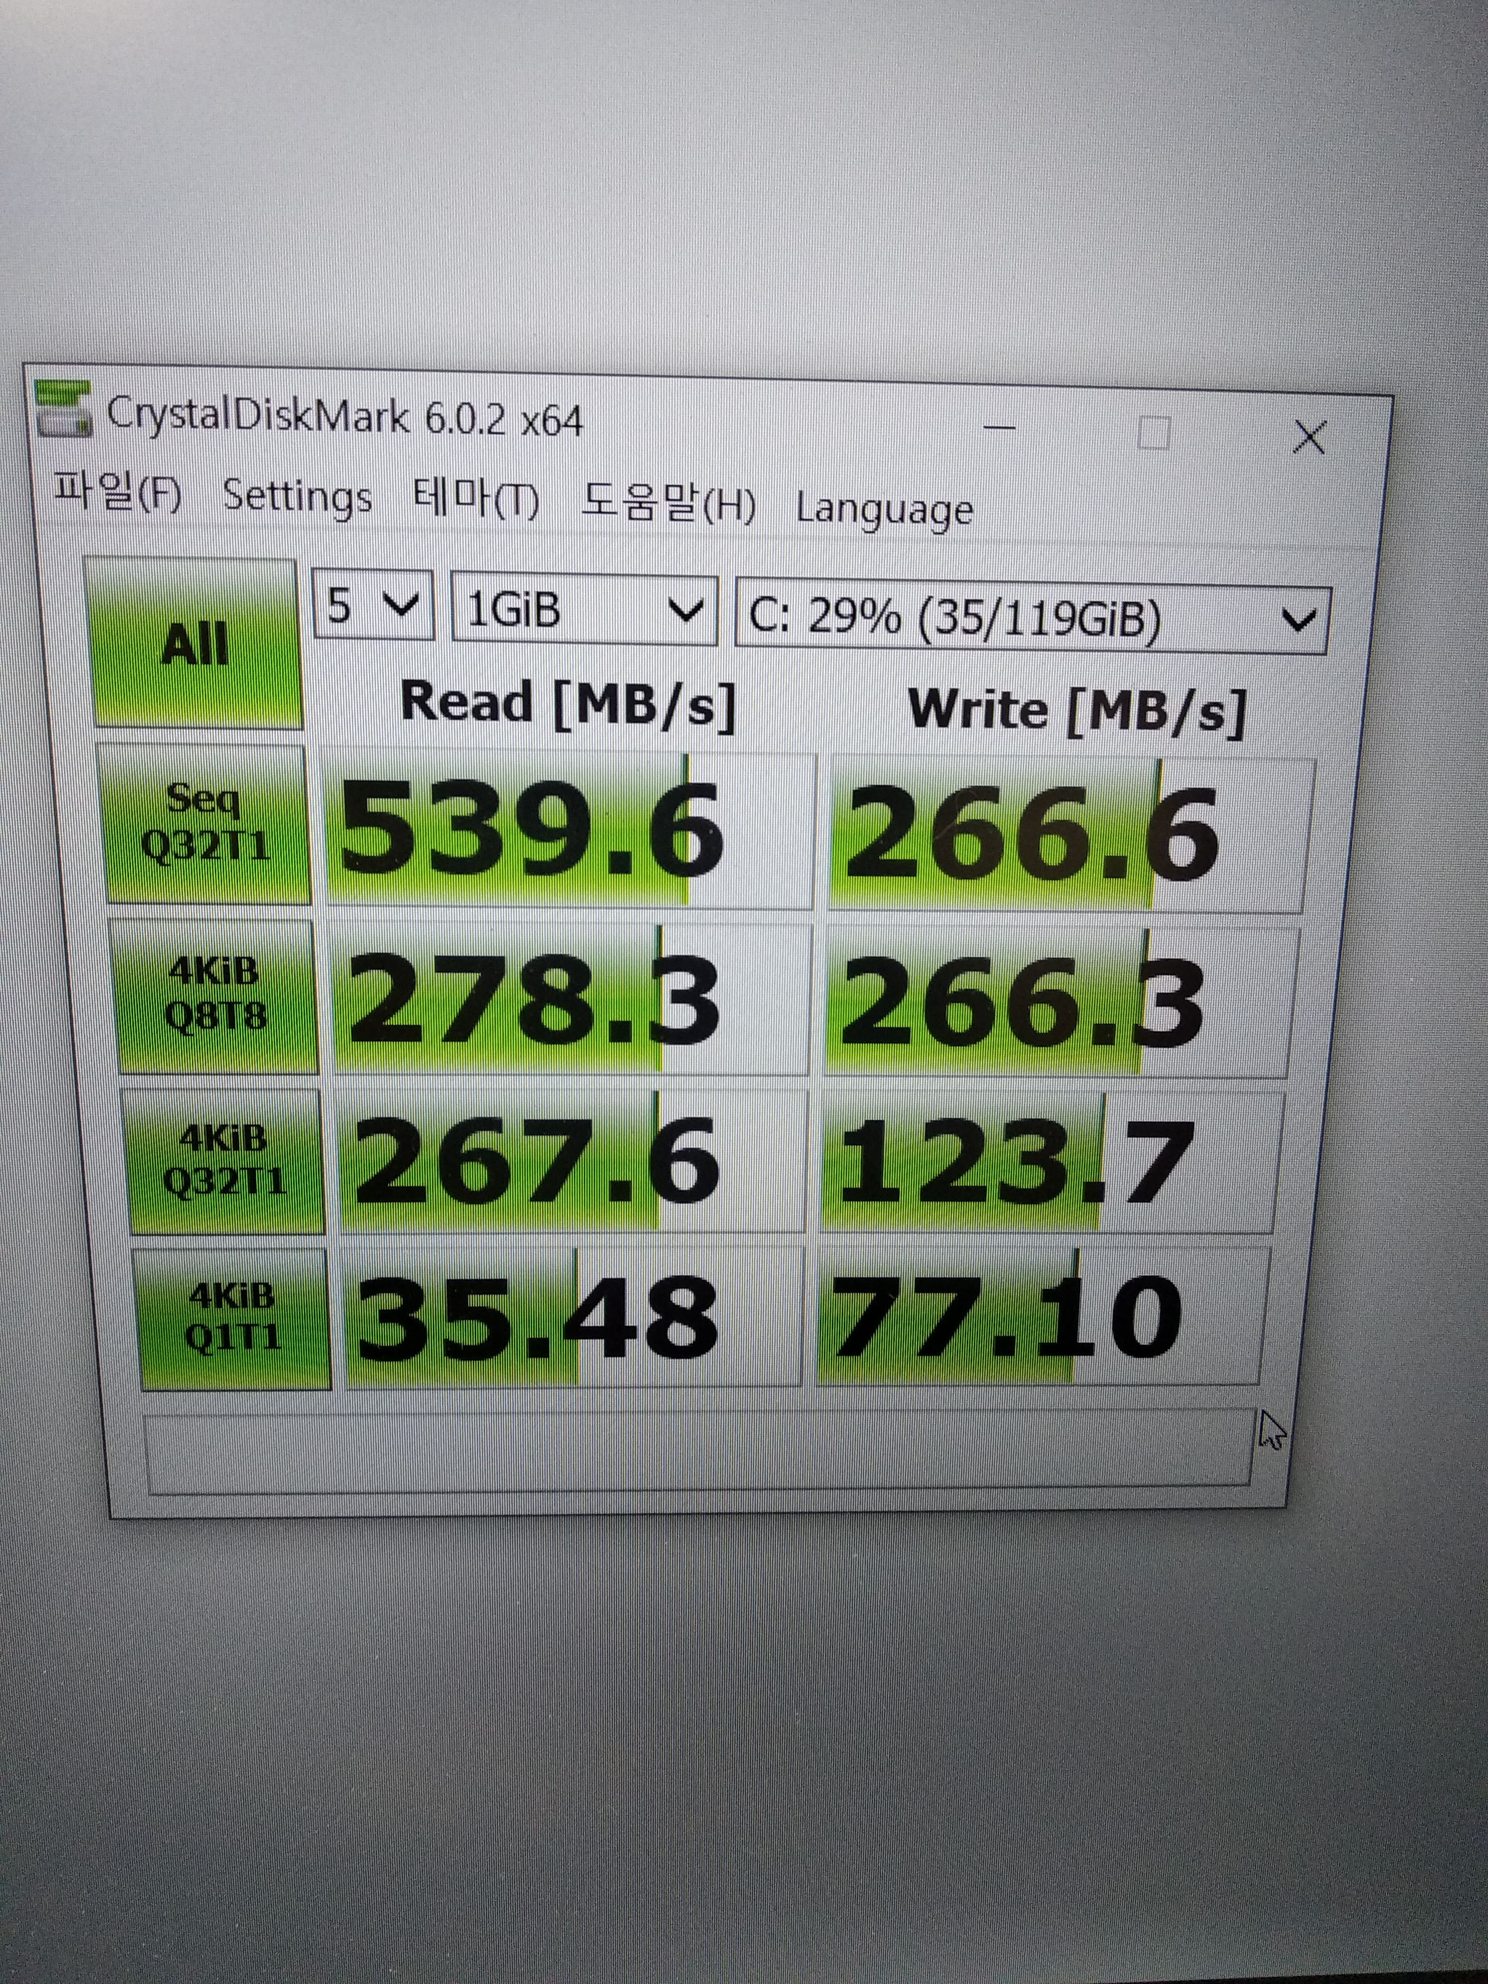Open the 도움말(H) menu
Screen dimensions: 1488x1984
(668, 504)
